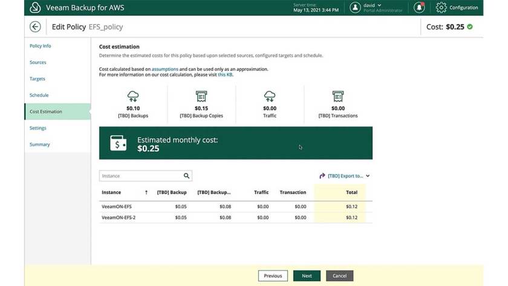The image size is (508, 286).
Task: Open the Settings step
Action: 37,128
